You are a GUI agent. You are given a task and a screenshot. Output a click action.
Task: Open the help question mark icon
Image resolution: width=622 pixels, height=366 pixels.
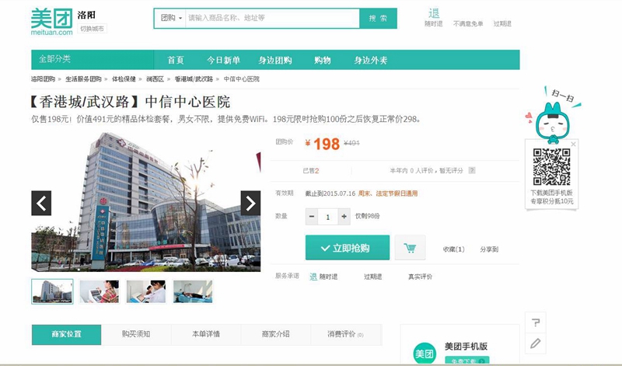(534, 322)
